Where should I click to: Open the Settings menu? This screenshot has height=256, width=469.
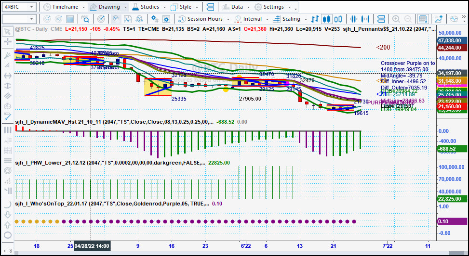coord(272,7)
